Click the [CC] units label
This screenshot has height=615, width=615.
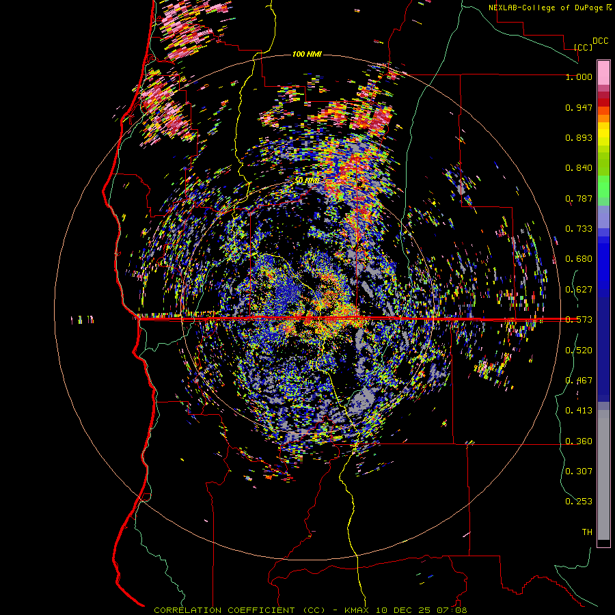(584, 47)
